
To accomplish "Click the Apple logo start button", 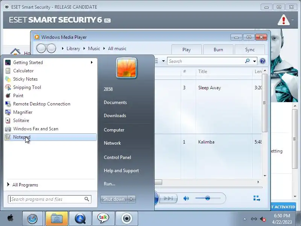I will [x=11, y=218].
